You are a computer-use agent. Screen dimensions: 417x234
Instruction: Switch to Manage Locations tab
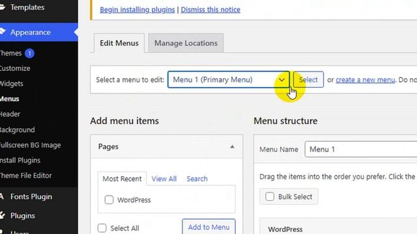tap(186, 43)
